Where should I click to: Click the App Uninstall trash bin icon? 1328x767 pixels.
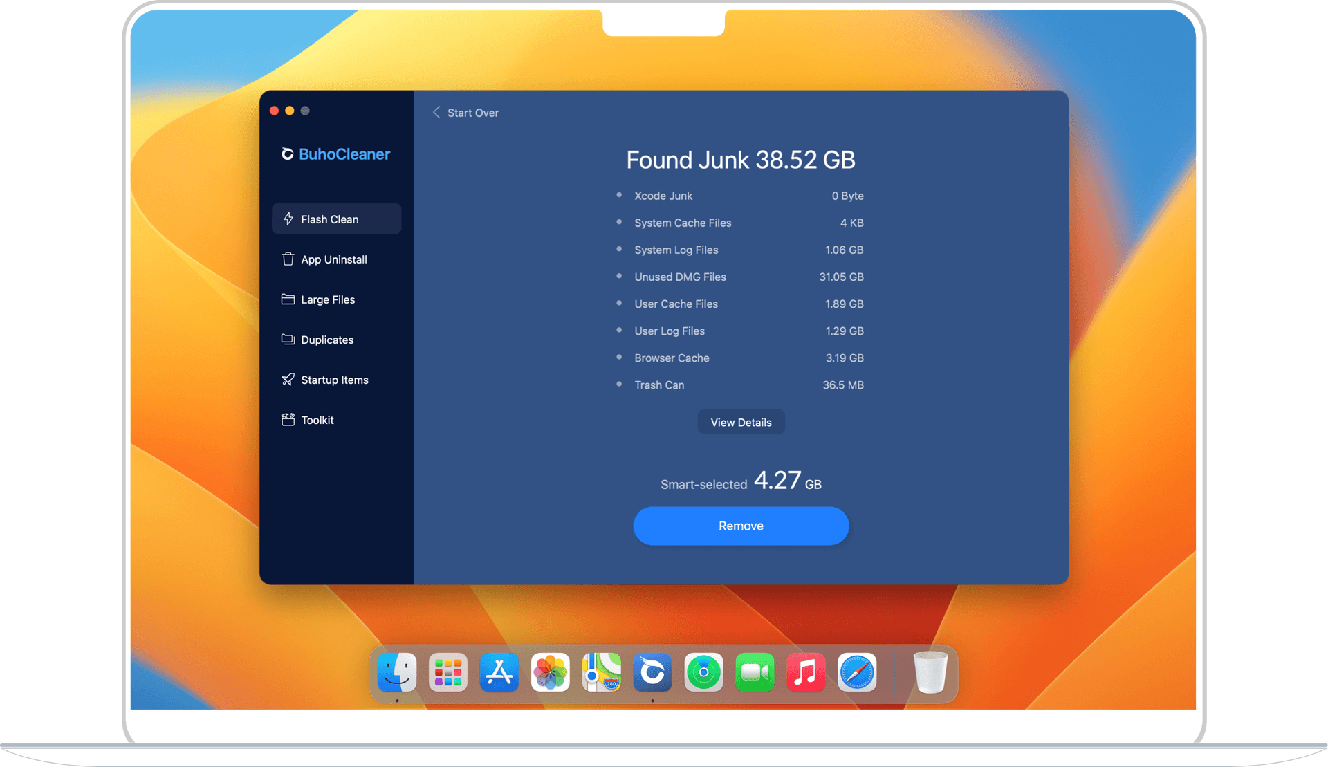pyautogui.click(x=288, y=259)
